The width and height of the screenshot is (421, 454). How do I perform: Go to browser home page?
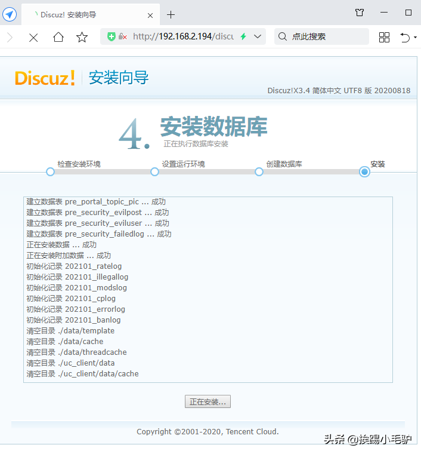point(58,37)
